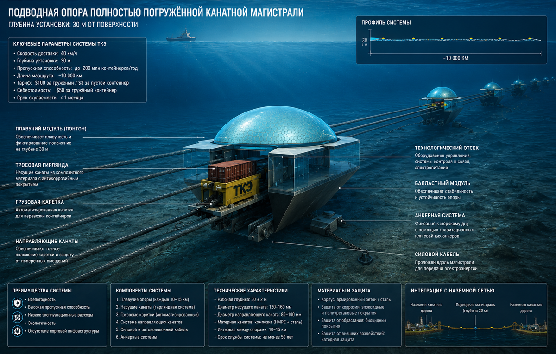Click the Компоненты системы heading

(x=144, y=291)
